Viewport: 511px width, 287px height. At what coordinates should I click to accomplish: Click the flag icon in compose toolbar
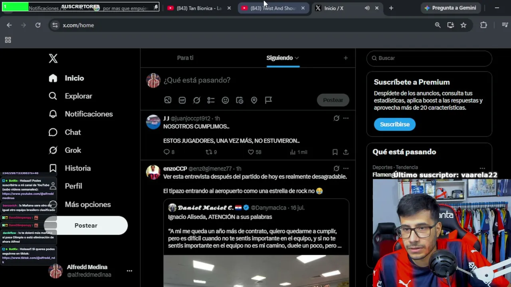pos(268,100)
